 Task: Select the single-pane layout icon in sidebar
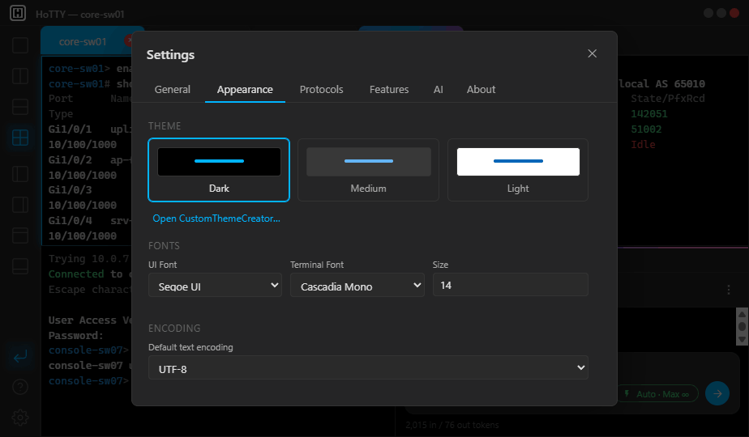[x=20, y=45]
